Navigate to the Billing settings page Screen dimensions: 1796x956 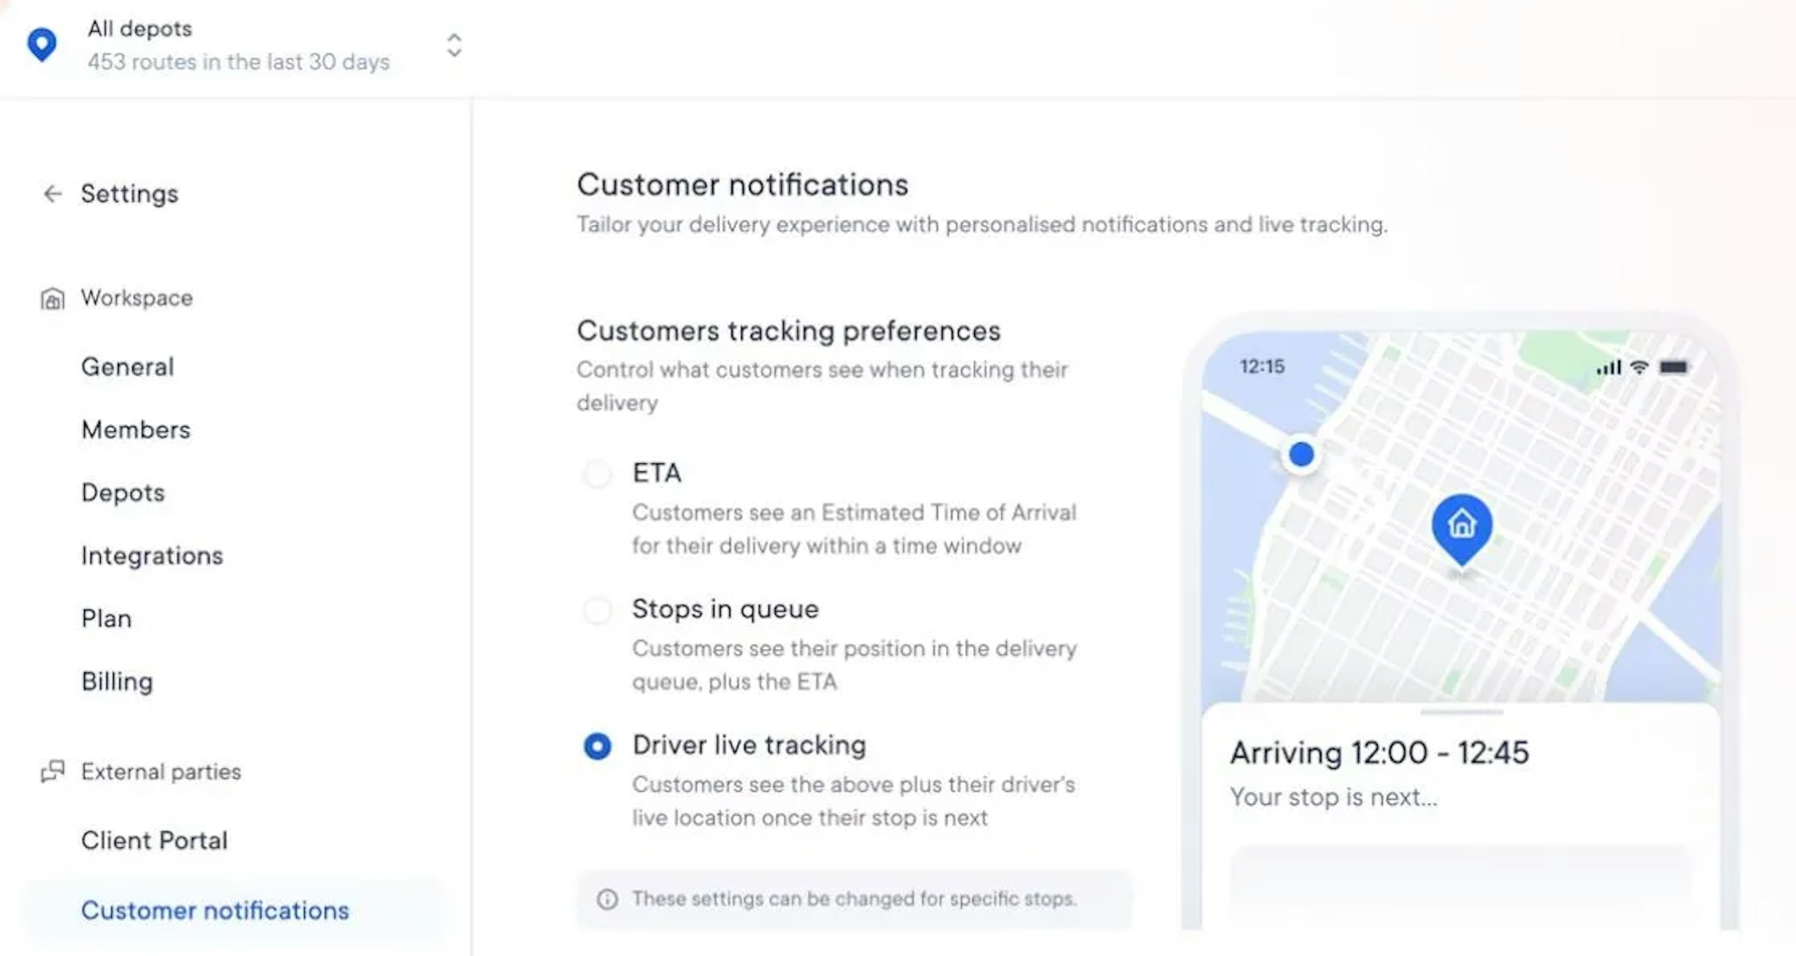(x=116, y=681)
